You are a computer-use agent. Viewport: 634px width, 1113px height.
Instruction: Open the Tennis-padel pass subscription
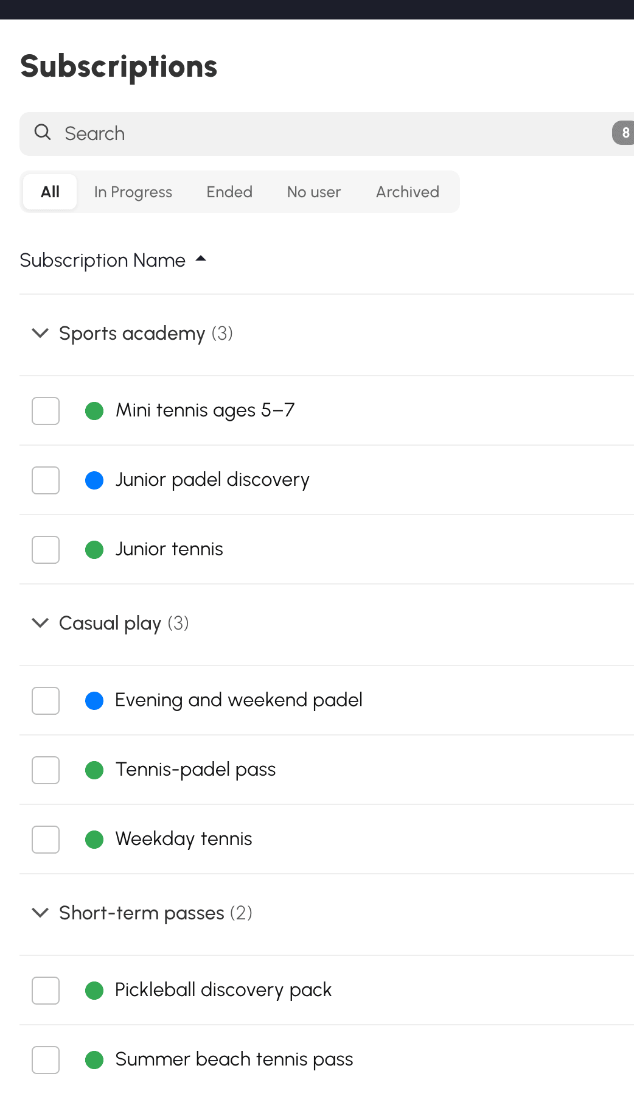click(195, 770)
